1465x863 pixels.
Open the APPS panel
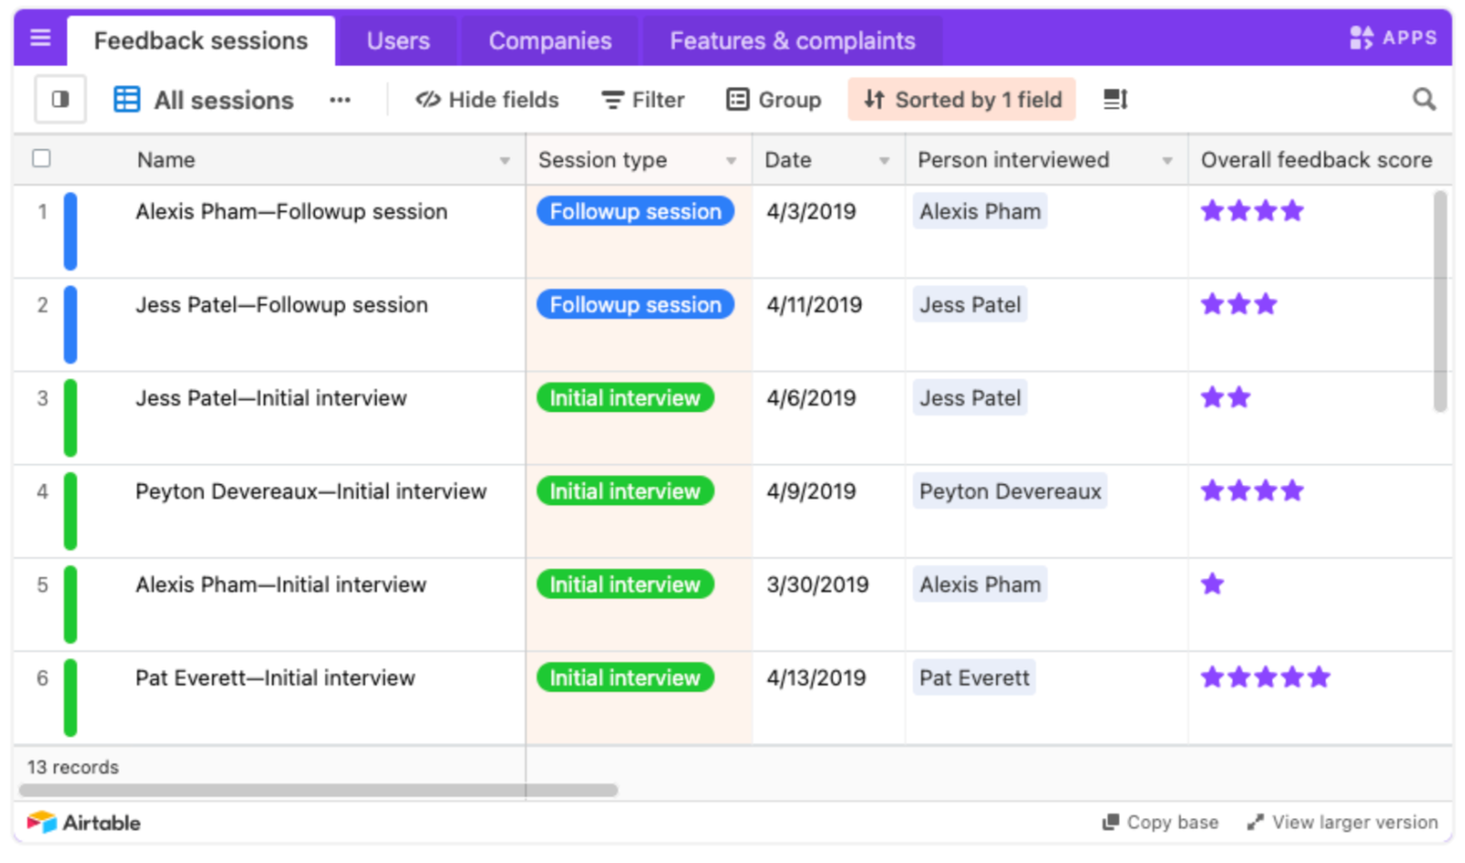coord(1393,38)
